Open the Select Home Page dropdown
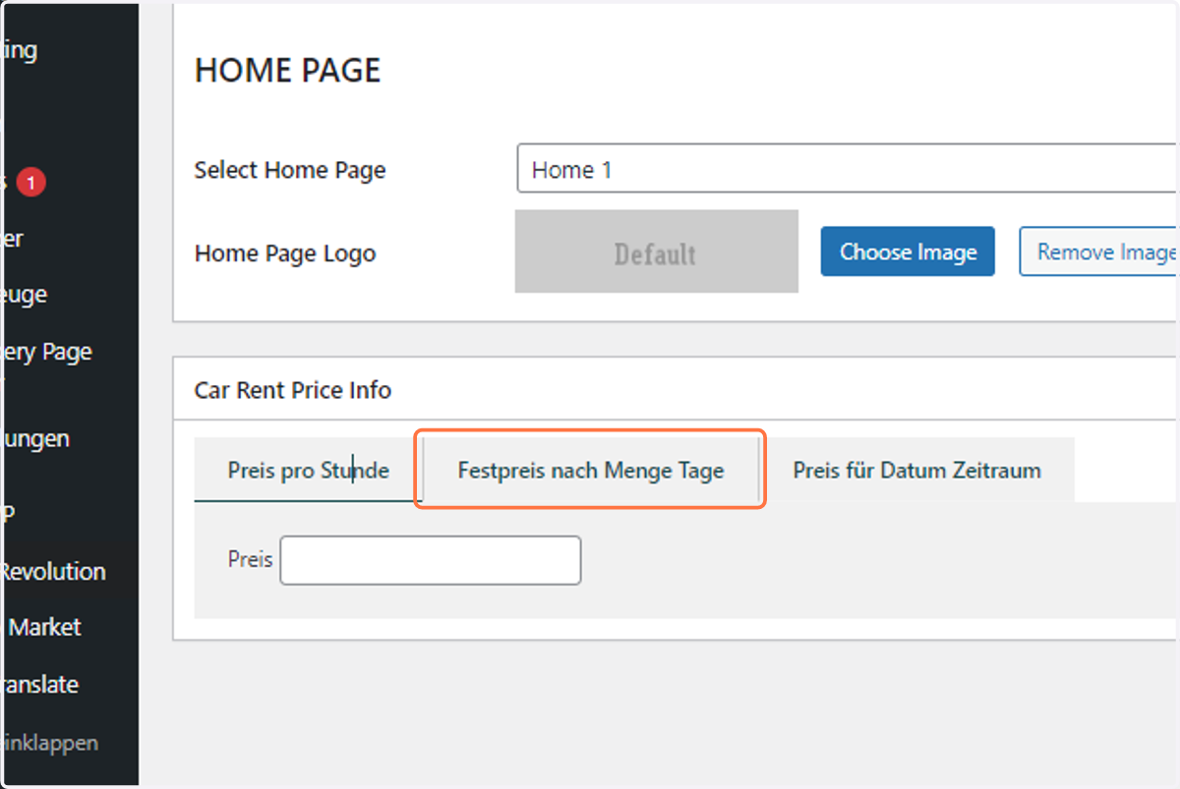This screenshot has width=1180, height=789. pos(848,169)
